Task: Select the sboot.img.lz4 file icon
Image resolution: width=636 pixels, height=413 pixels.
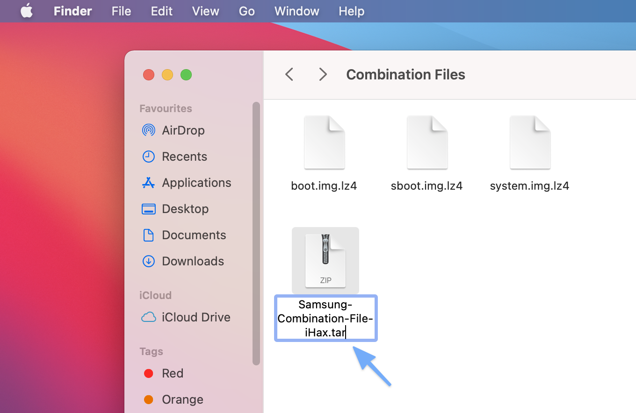Action: tap(427, 143)
